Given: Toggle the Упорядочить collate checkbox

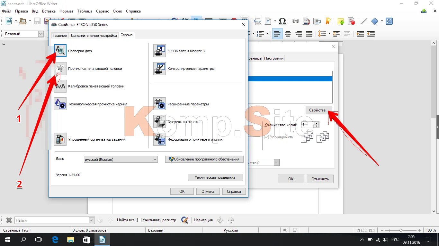Looking at the screenshot, I should 266,137.
